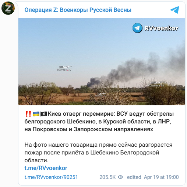Click the rusvesna.su watermark at right edge
This screenshot has width=187, height=187.
(156, 84)
